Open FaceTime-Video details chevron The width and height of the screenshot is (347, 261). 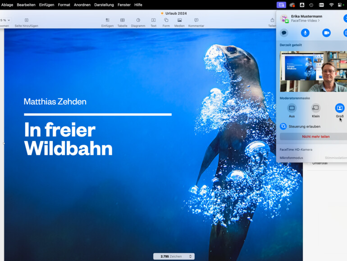point(319,21)
